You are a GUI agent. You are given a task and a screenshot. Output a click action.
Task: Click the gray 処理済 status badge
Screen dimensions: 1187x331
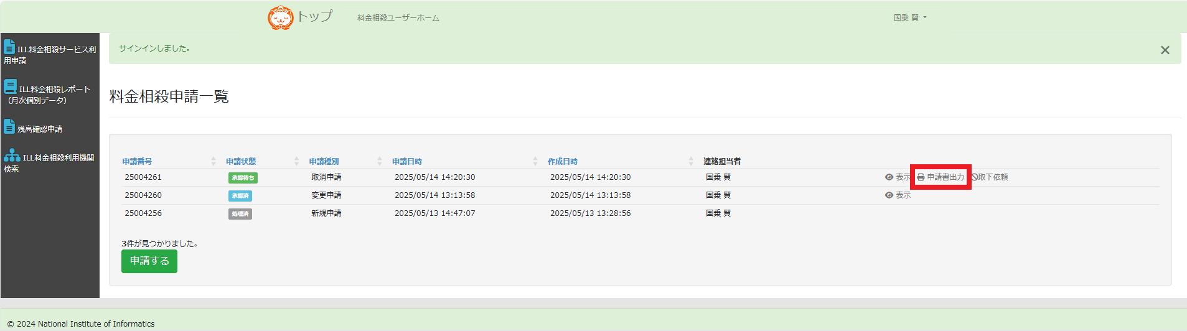[240, 214]
